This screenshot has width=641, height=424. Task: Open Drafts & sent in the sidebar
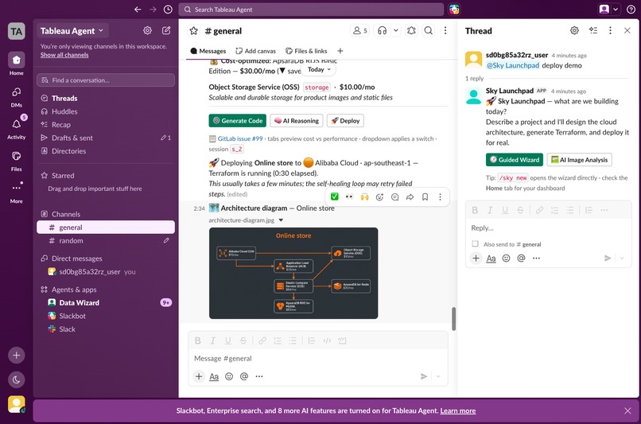pyautogui.click(x=106, y=138)
